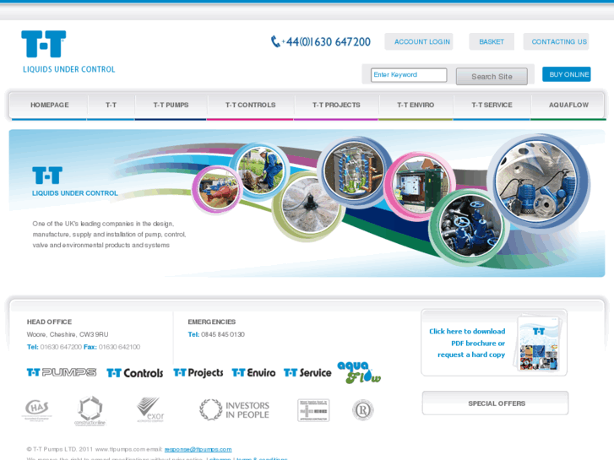The image size is (614, 460).
Task: Open the T-T Service nav item
Action: point(492,105)
